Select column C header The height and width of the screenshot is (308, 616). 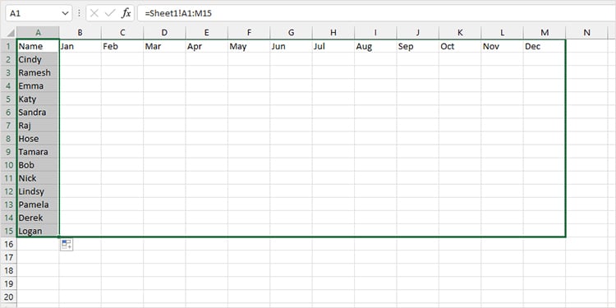pos(122,33)
